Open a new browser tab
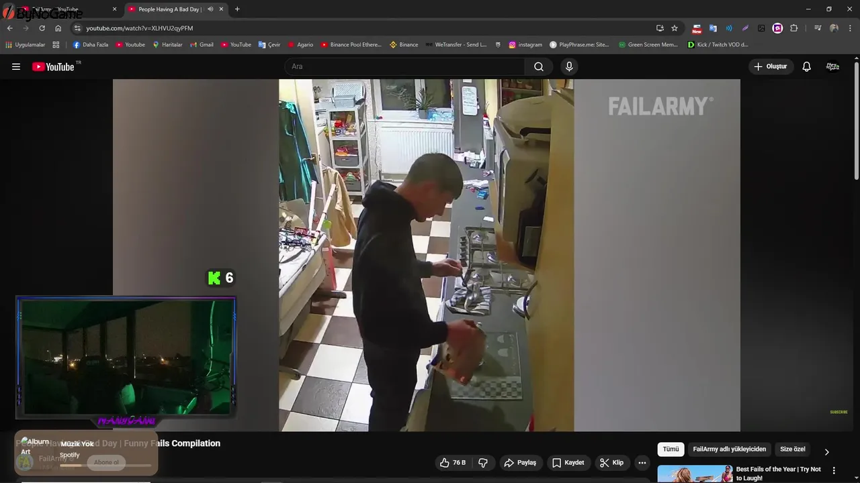 237,9
